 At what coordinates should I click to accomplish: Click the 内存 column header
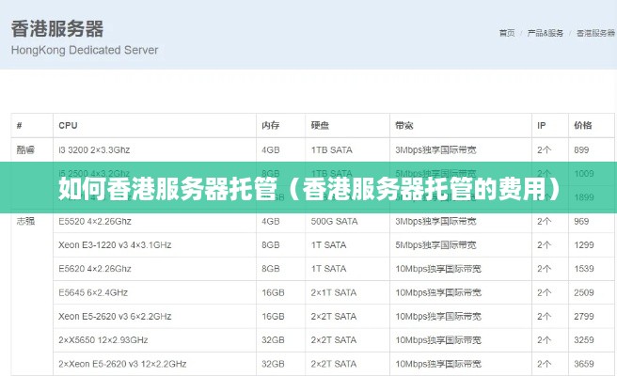pyautogui.click(x=270, y=125)
